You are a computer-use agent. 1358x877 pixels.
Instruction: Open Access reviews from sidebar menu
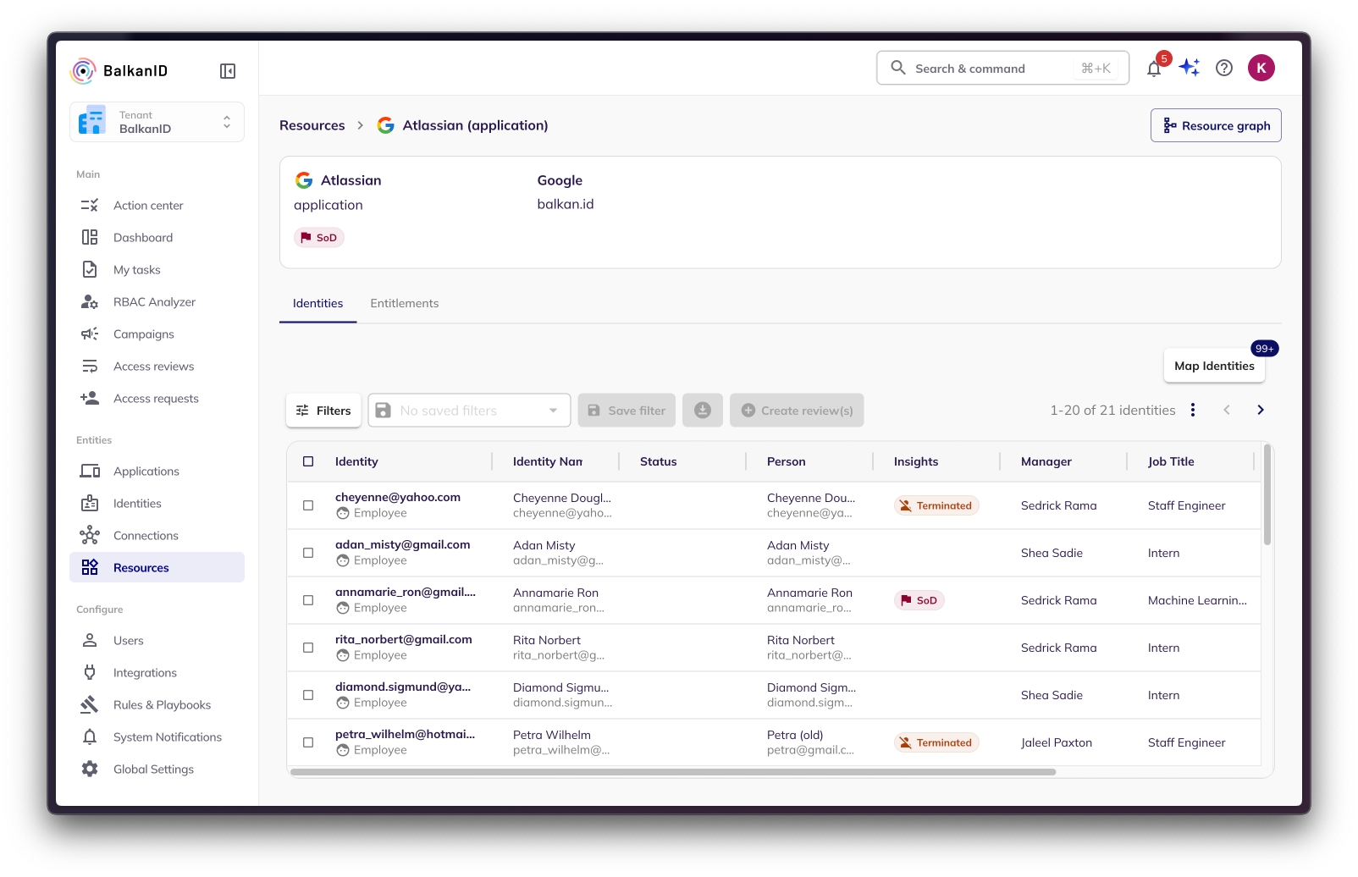pyautogui.click(x=153, y=367)
